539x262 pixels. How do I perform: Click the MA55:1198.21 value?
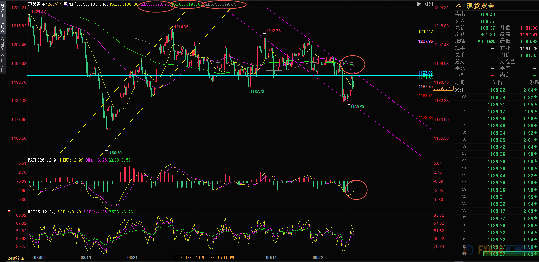155,4
